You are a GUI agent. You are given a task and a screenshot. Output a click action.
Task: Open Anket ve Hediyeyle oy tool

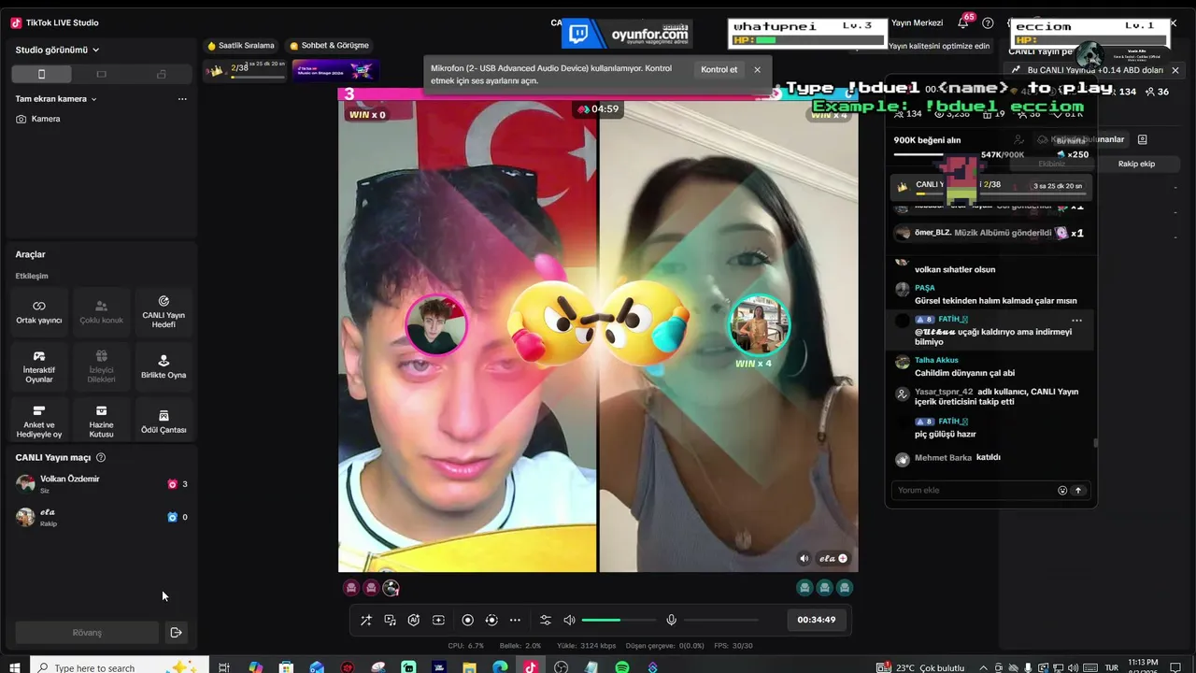(x=39, y=422)
